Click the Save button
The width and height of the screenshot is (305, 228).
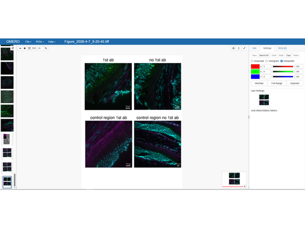pos(255,55)
